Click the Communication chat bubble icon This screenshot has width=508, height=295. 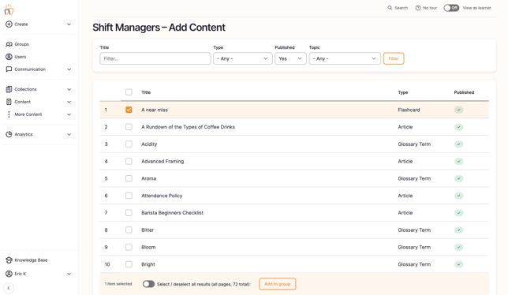tap(9, 69)
